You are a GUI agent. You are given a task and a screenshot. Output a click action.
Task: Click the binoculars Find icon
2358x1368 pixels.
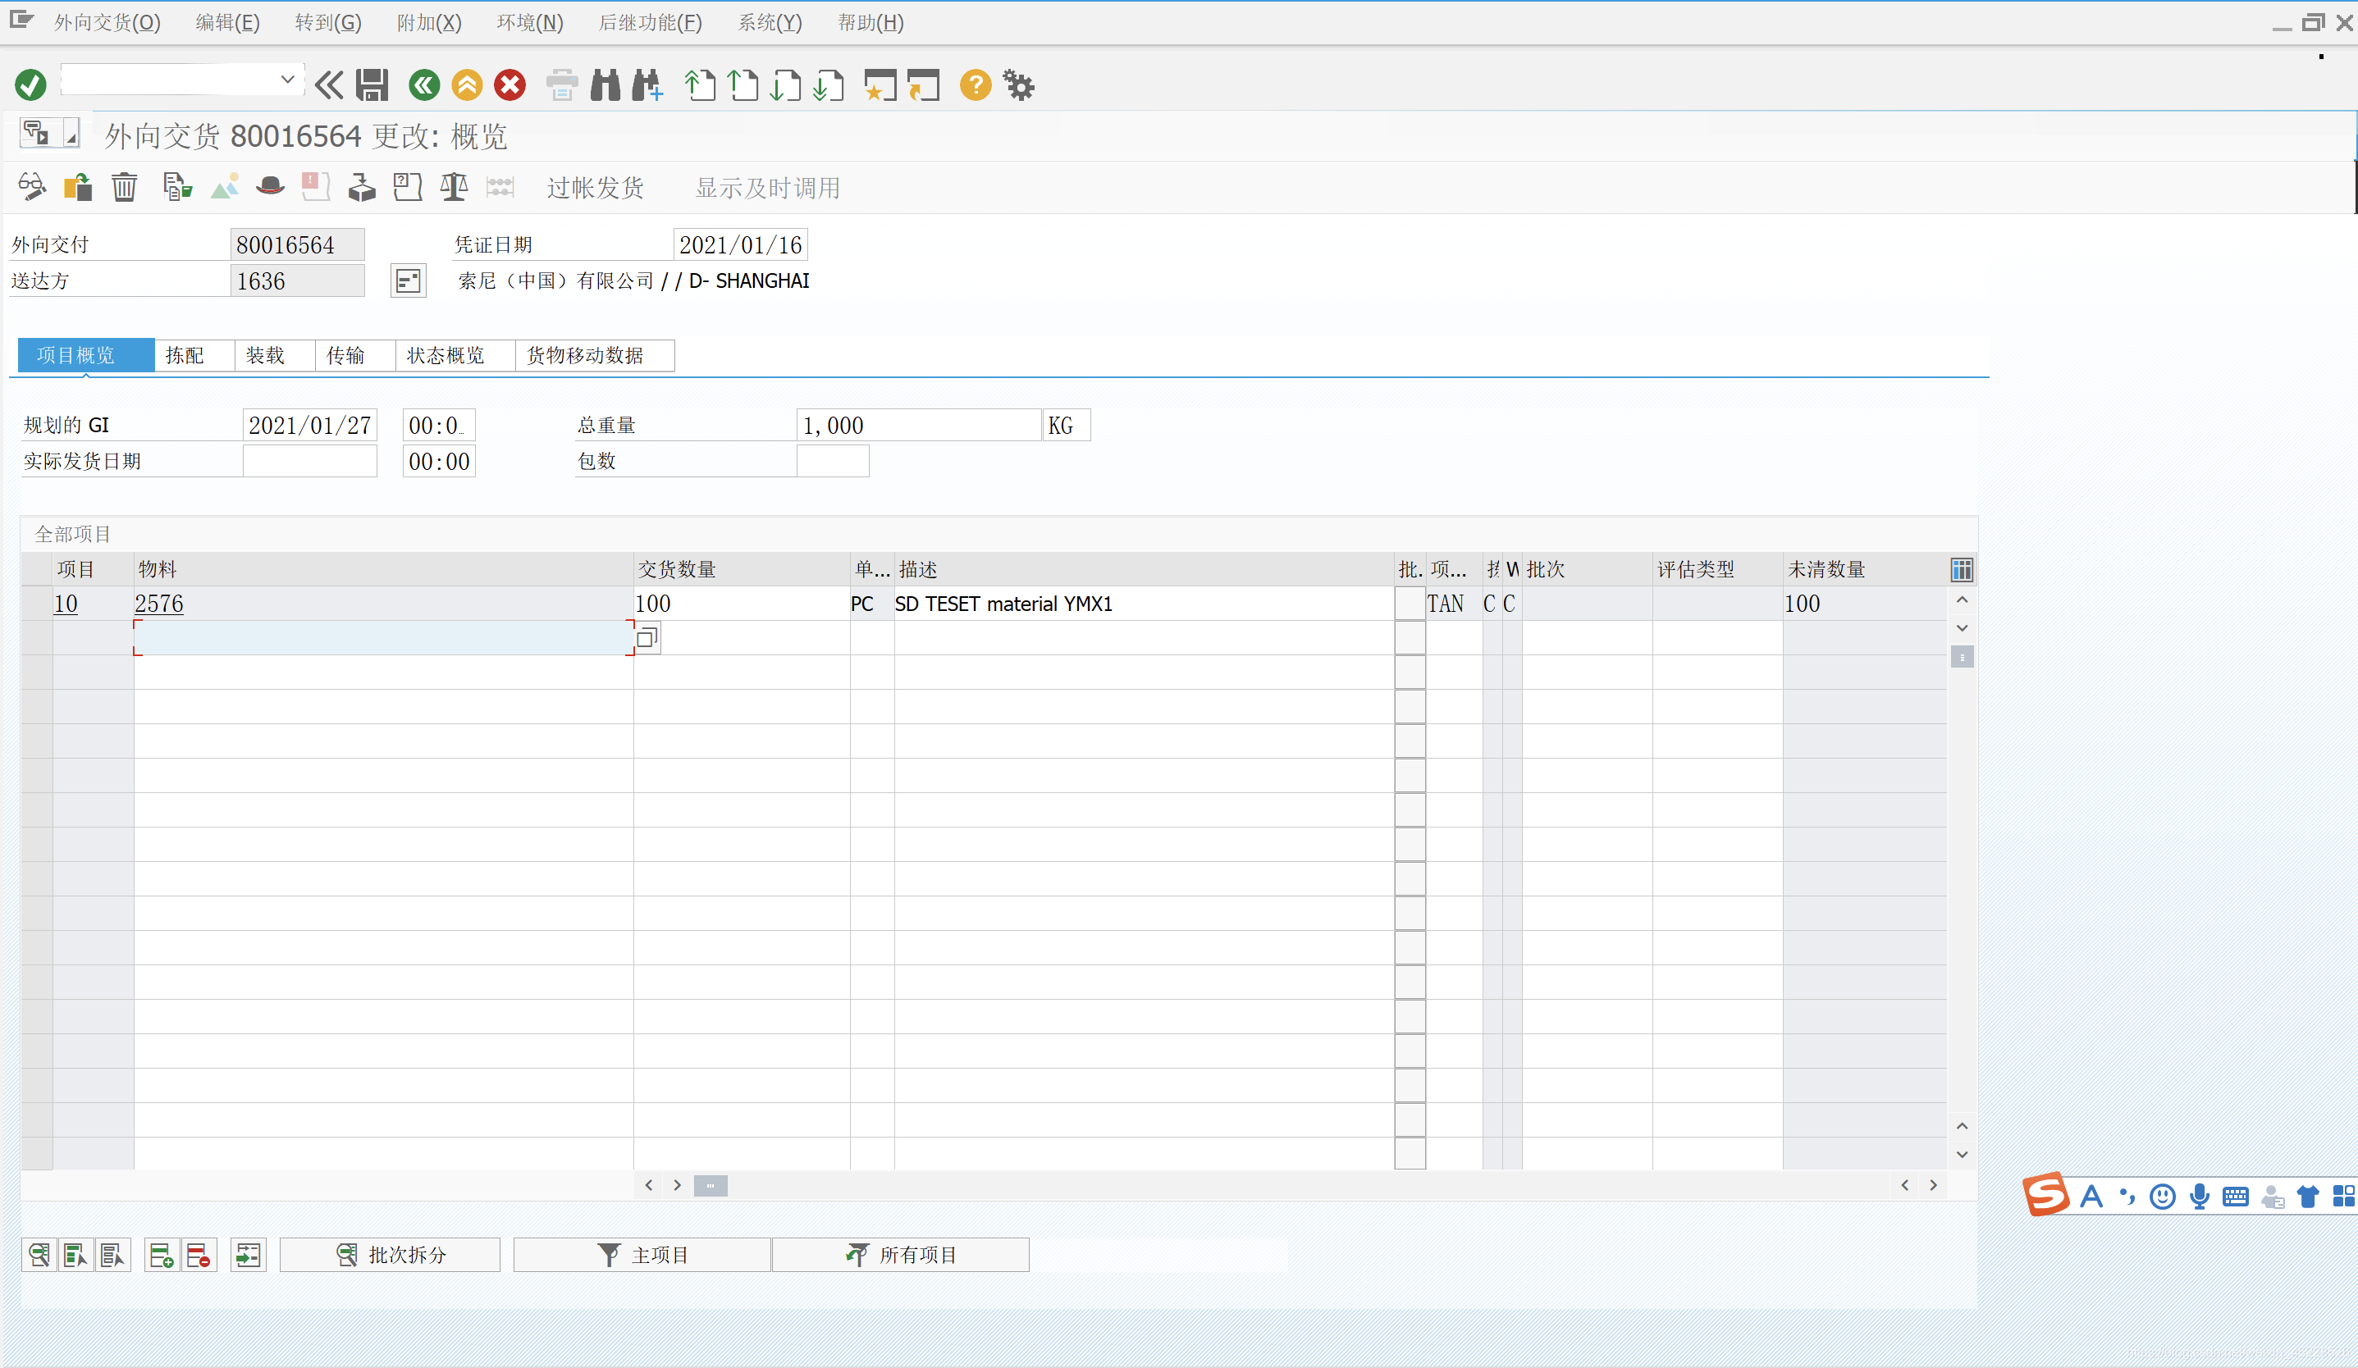coord(605,85)
